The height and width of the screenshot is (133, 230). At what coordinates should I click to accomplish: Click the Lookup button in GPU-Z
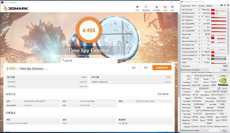pyautogui.click(x=223, y=76)
